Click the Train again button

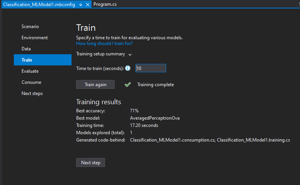tap(95, 84)
